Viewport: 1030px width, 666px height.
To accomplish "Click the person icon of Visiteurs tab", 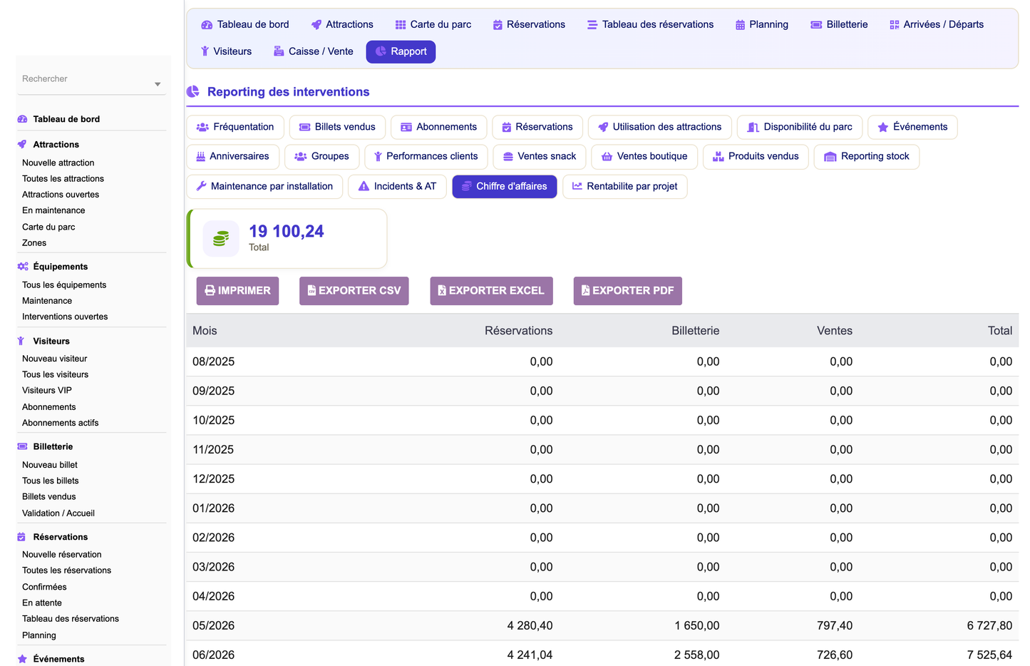I will pos(205,51).
